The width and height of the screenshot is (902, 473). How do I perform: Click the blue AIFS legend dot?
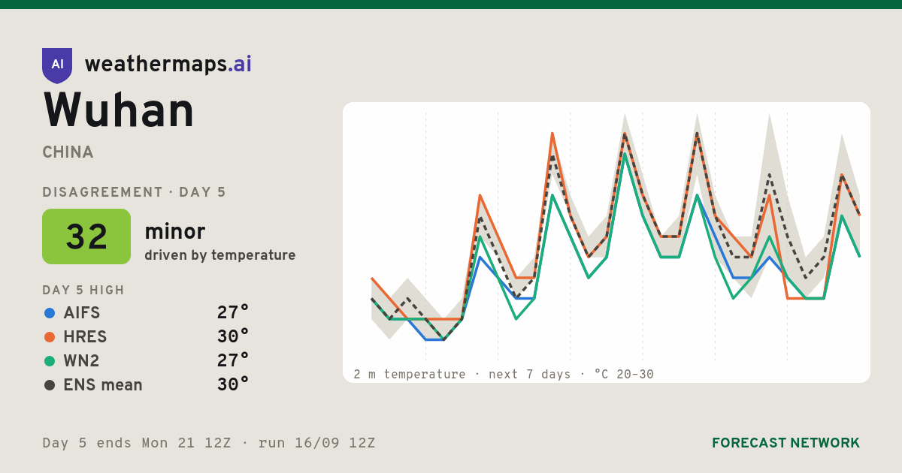(x=50, y=313)
